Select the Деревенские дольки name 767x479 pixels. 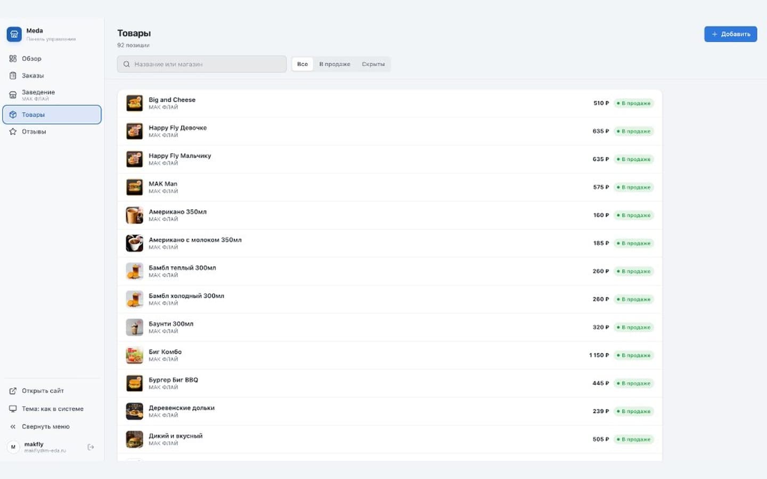click(182, 408)
